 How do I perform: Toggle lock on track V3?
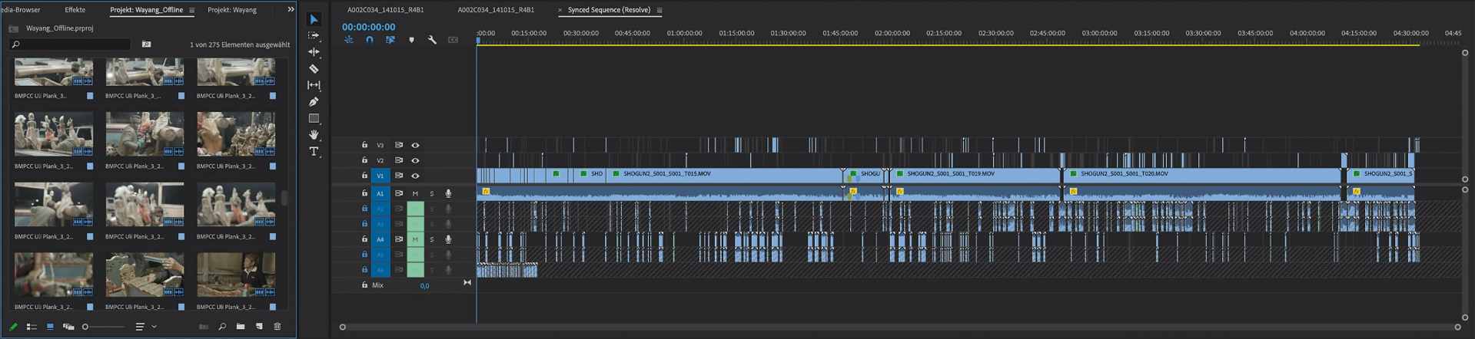[x=364, y=145]
